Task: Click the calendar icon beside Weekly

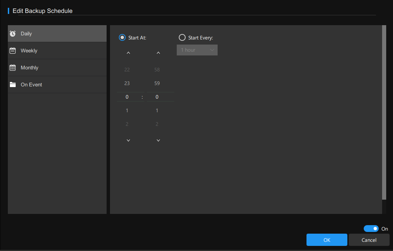Action: [x=13, y=51]
